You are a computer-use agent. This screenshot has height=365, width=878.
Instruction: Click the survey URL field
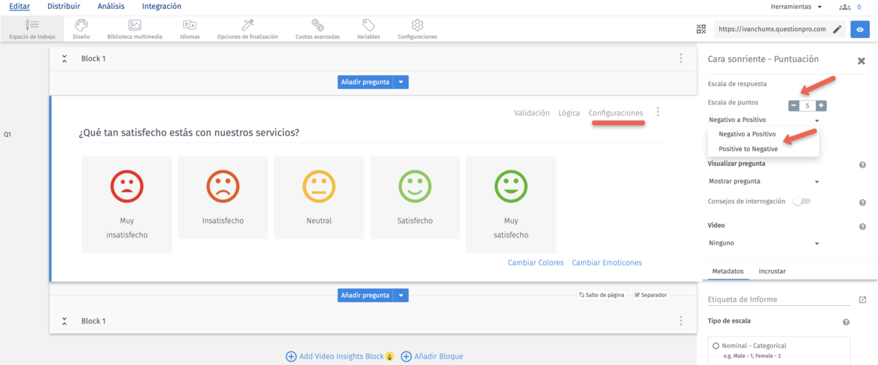point(773,29)
